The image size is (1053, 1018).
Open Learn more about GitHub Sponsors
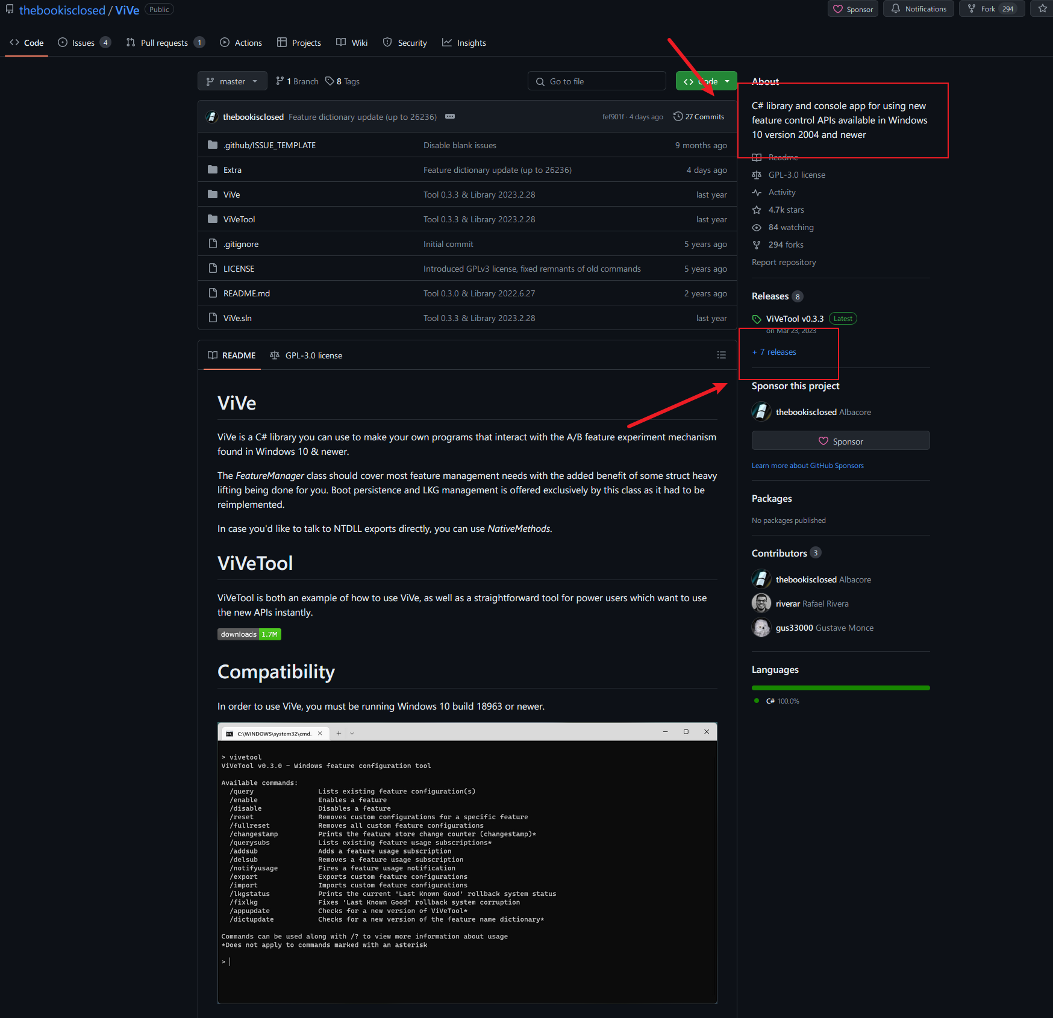(807, 466)
